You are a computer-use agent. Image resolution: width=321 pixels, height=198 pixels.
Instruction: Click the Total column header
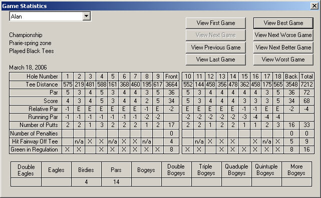[x=306, y=76]
